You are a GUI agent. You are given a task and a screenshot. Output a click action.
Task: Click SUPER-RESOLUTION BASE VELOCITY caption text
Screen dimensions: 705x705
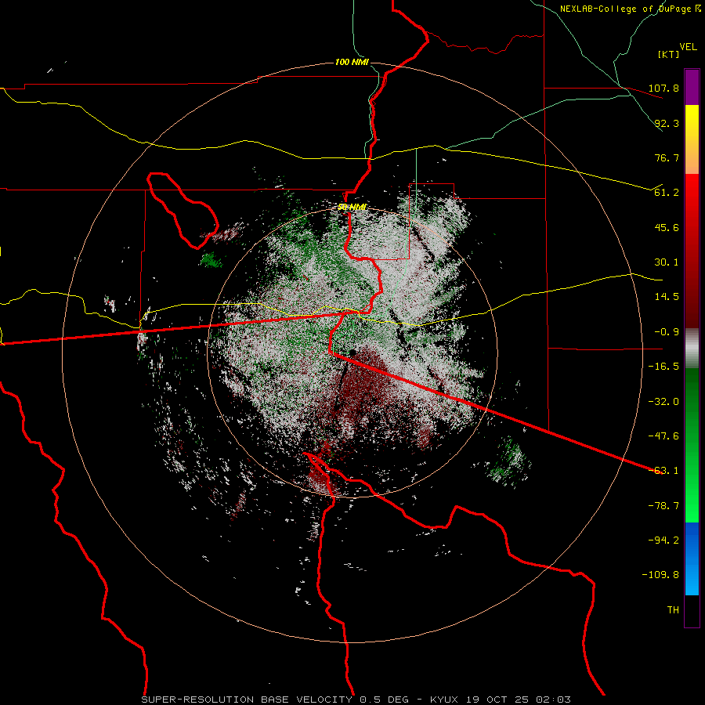click(x=247, y=700)
